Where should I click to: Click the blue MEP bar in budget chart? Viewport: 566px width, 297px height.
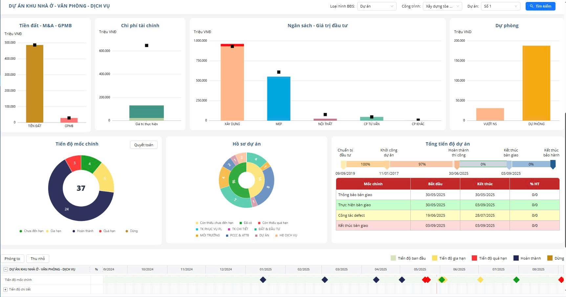click(278, 98)
